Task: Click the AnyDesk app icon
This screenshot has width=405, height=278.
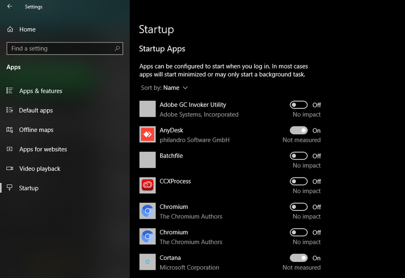Action: click(x=147, y=134)
